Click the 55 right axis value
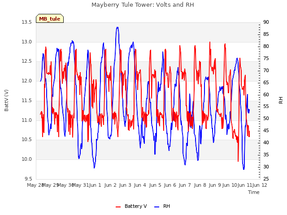 pyautogui.click(x=266, y=107)
